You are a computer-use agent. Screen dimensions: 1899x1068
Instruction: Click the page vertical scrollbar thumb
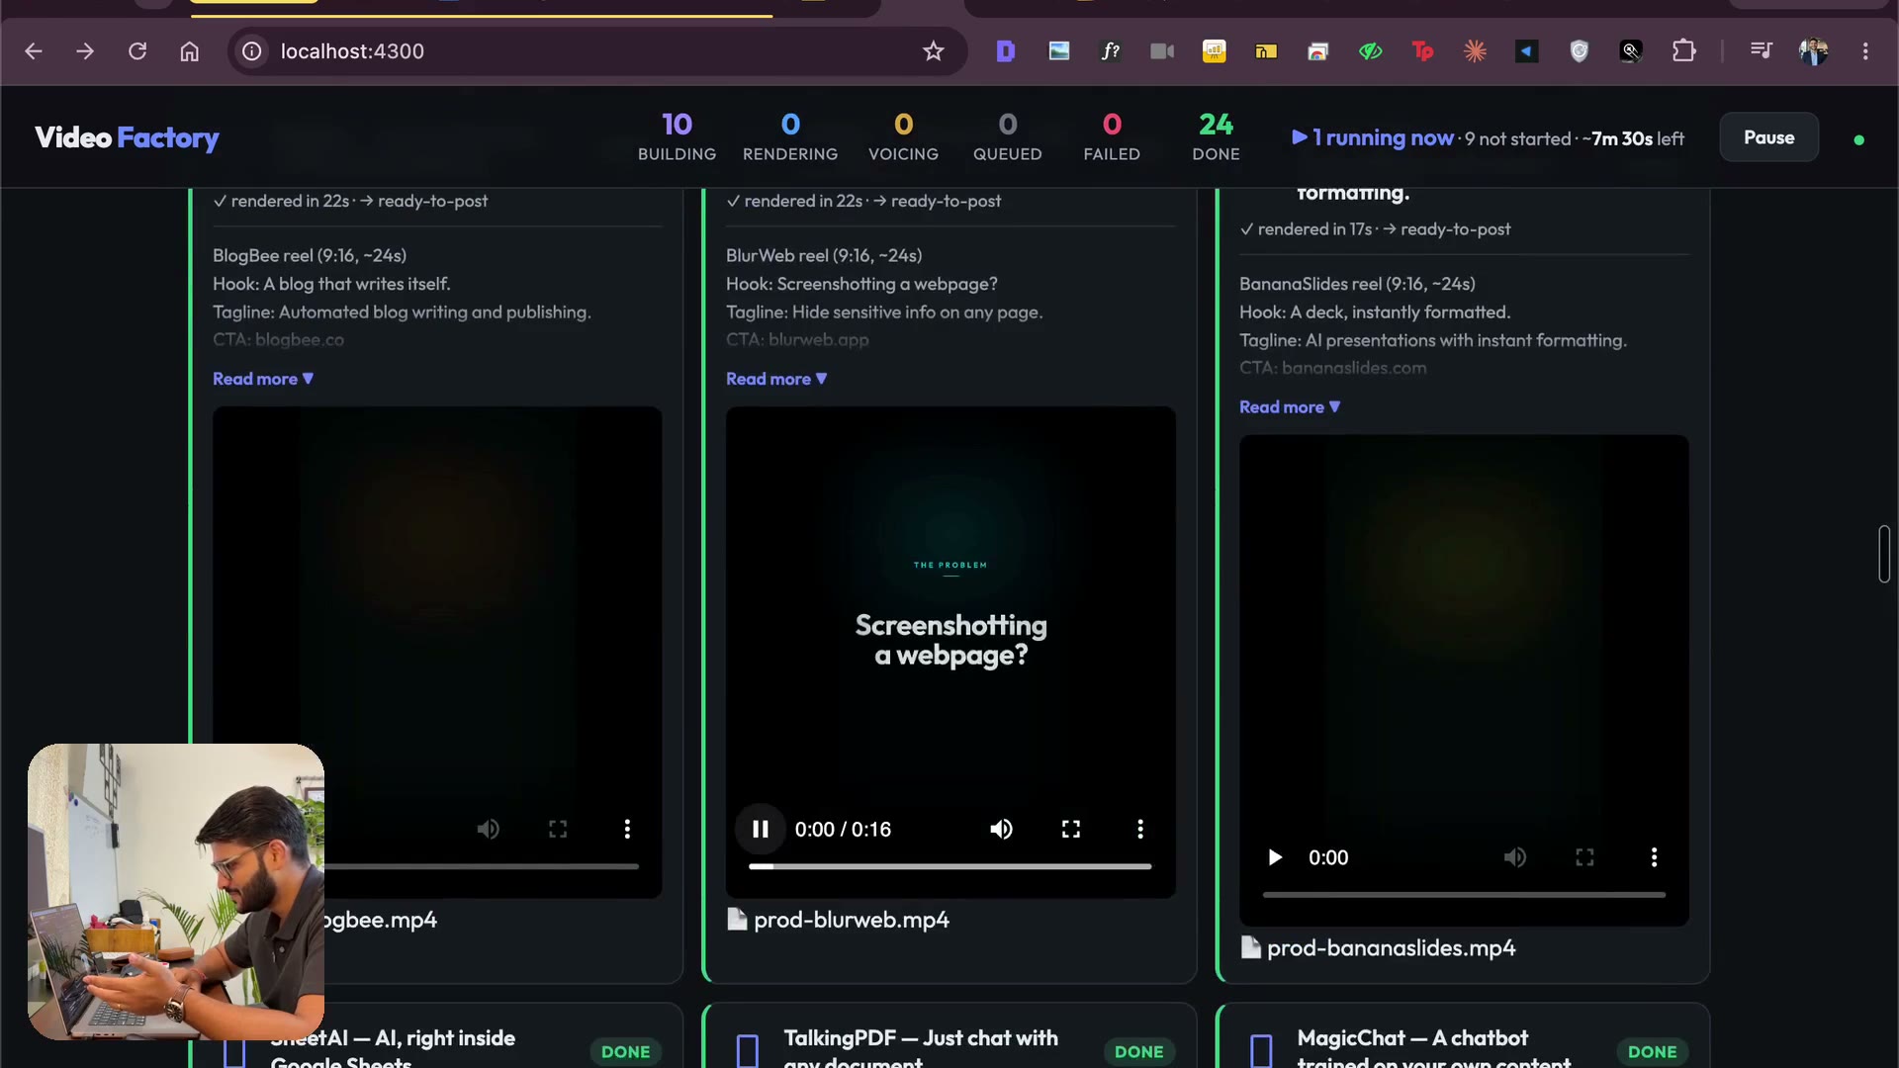click(x=1884, y=554)
